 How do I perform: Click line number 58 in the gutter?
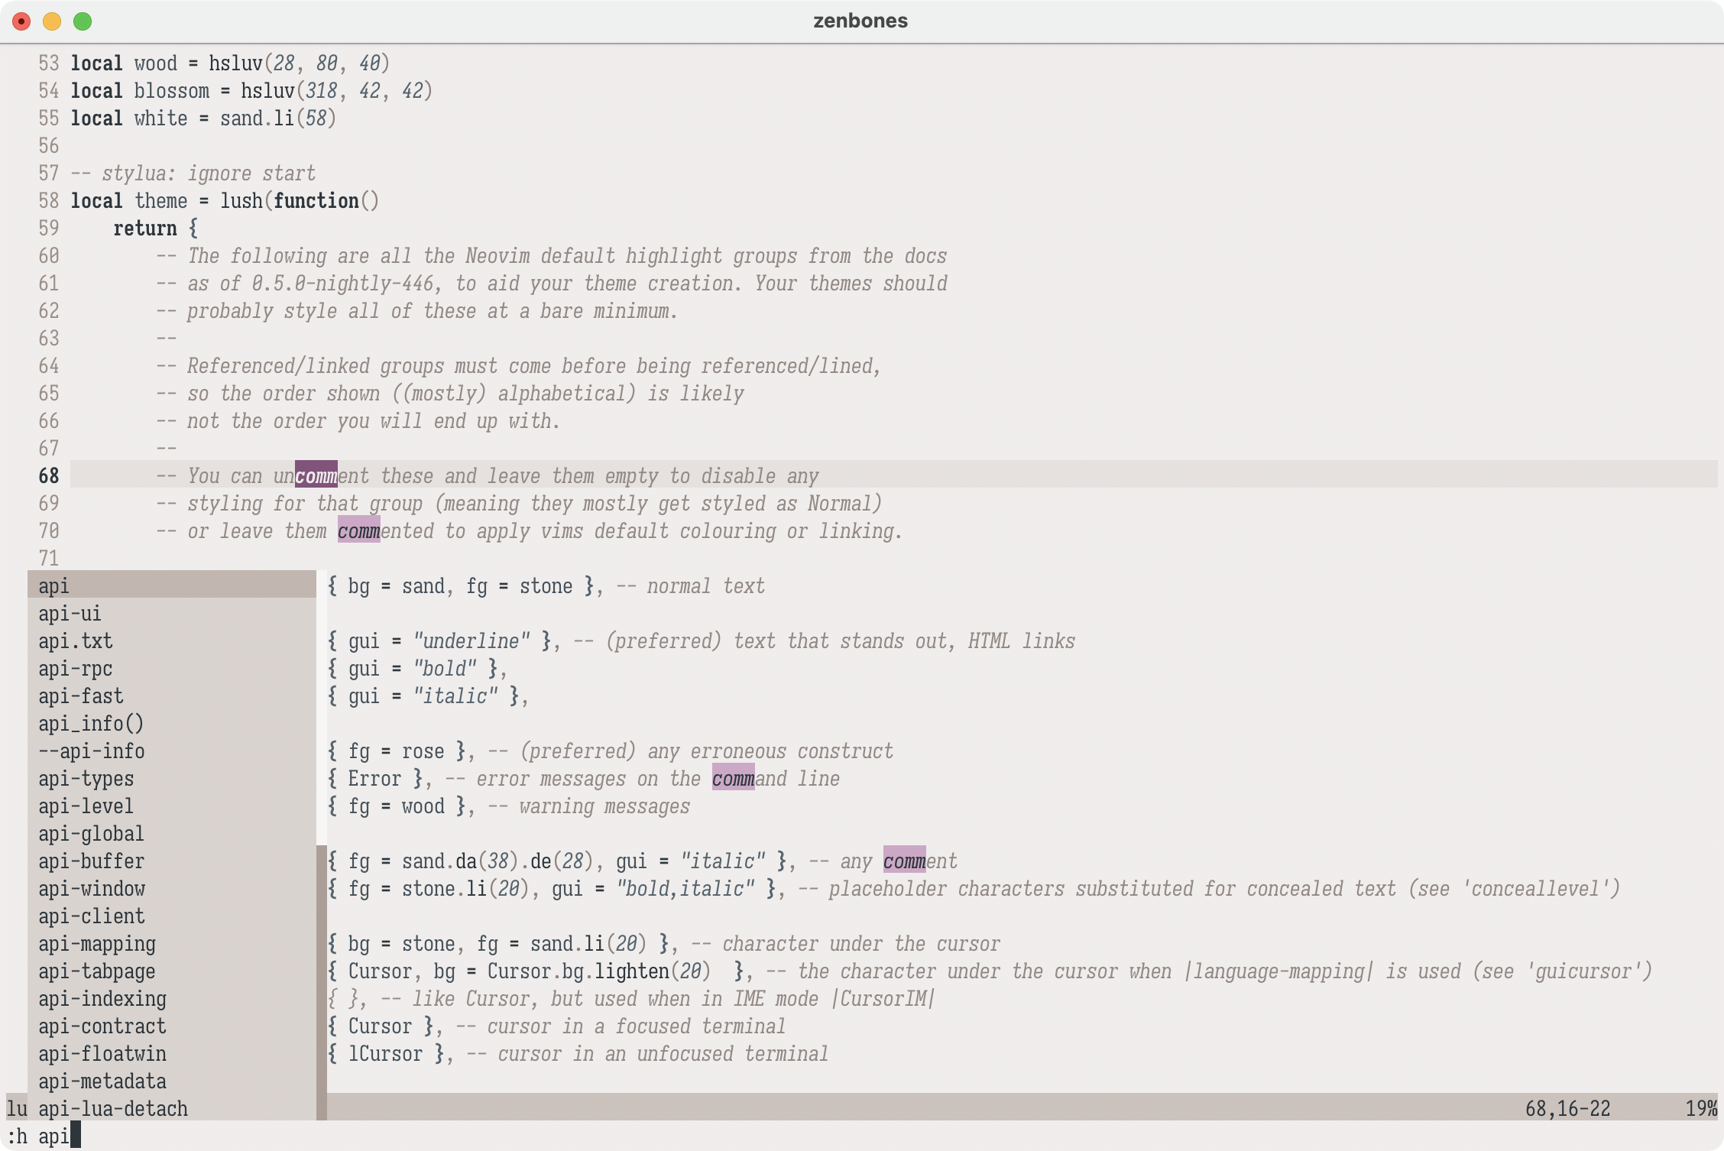[48, 201]
